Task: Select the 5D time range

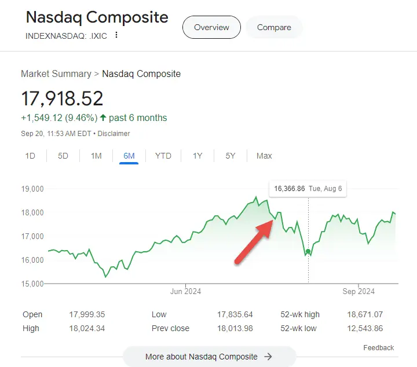Action: pyautogui.click(x=63, y=156)
